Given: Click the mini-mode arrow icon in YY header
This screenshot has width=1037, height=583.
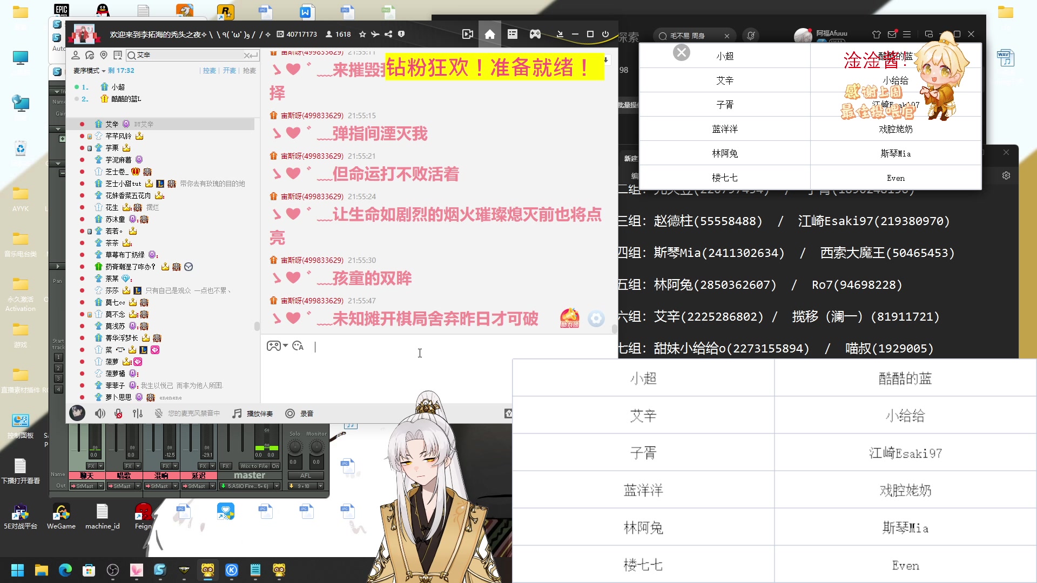Looking at the screenshot, I should click(x=560, y=34).
